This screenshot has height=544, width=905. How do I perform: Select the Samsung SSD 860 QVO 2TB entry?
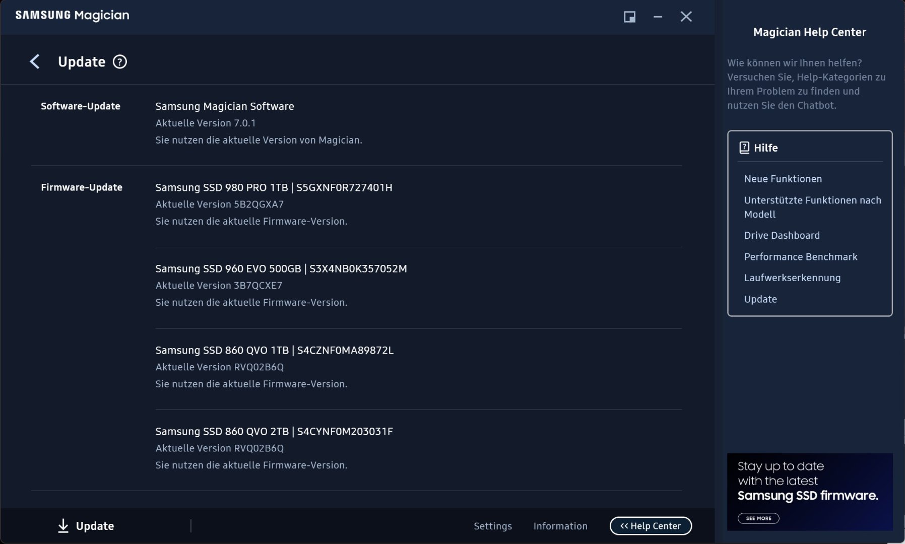pos(274,431)
